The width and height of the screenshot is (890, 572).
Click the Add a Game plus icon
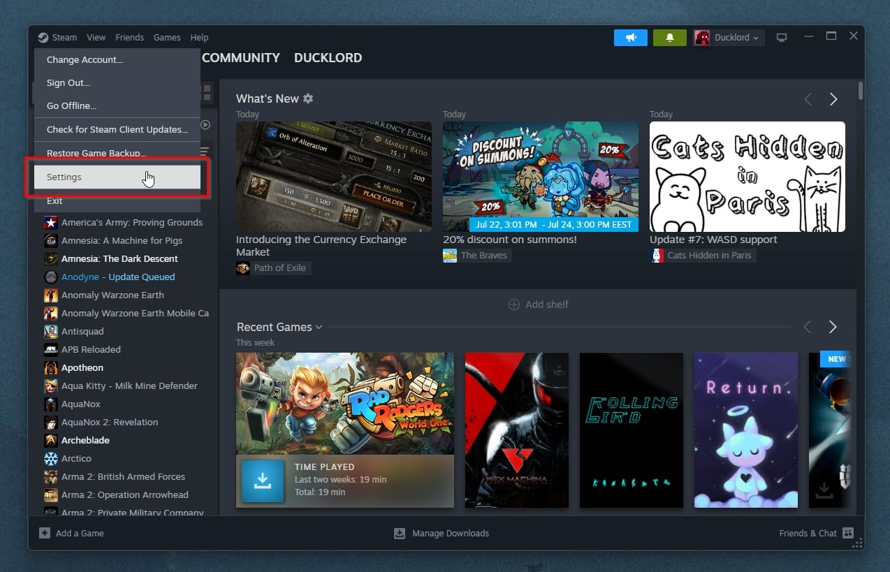pyautogui.click(x=45, y=533)
